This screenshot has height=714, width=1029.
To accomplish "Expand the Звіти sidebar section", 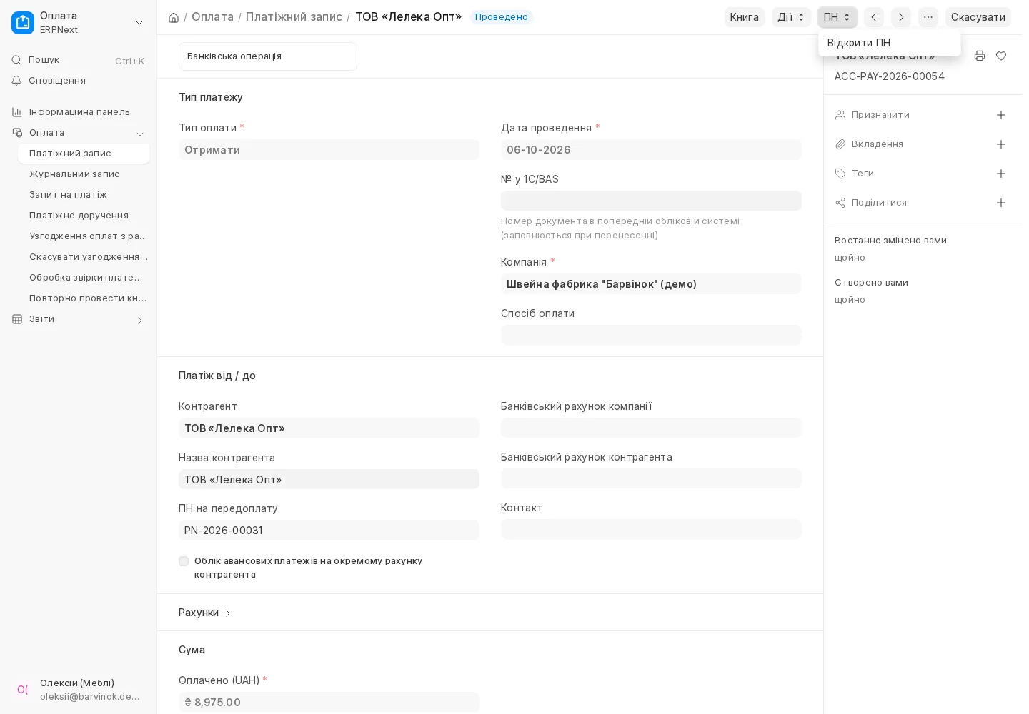I will [140, 321].
